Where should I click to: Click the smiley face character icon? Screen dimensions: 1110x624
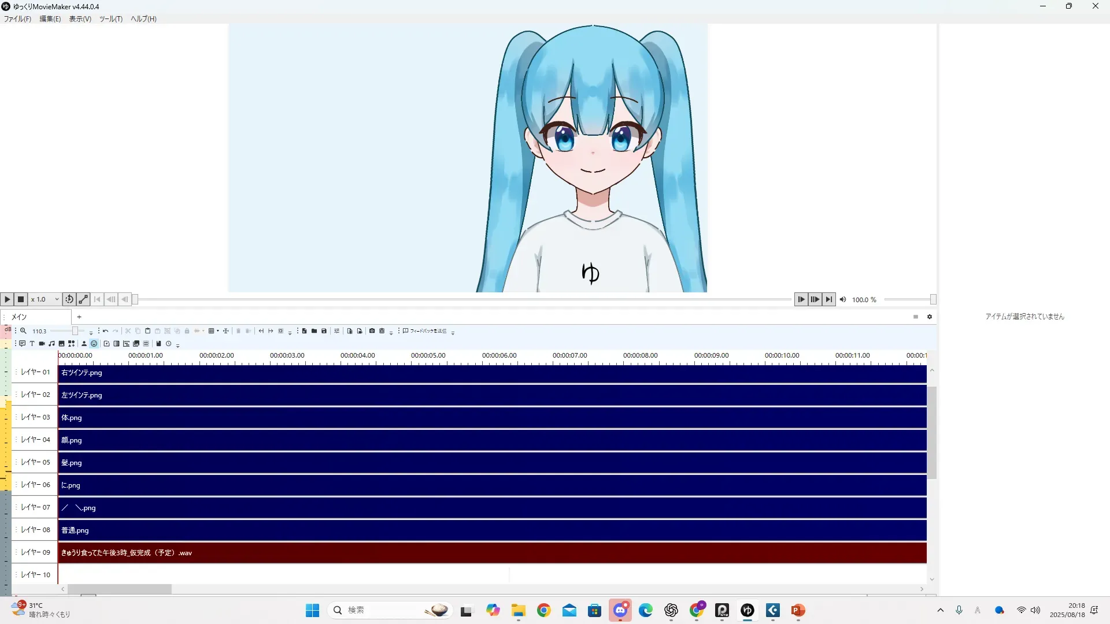pyautogui.click(x=94, y=344)
